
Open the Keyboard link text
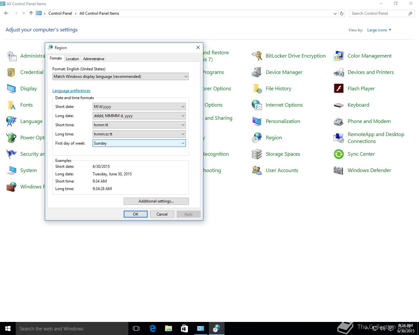pos(358,105)
